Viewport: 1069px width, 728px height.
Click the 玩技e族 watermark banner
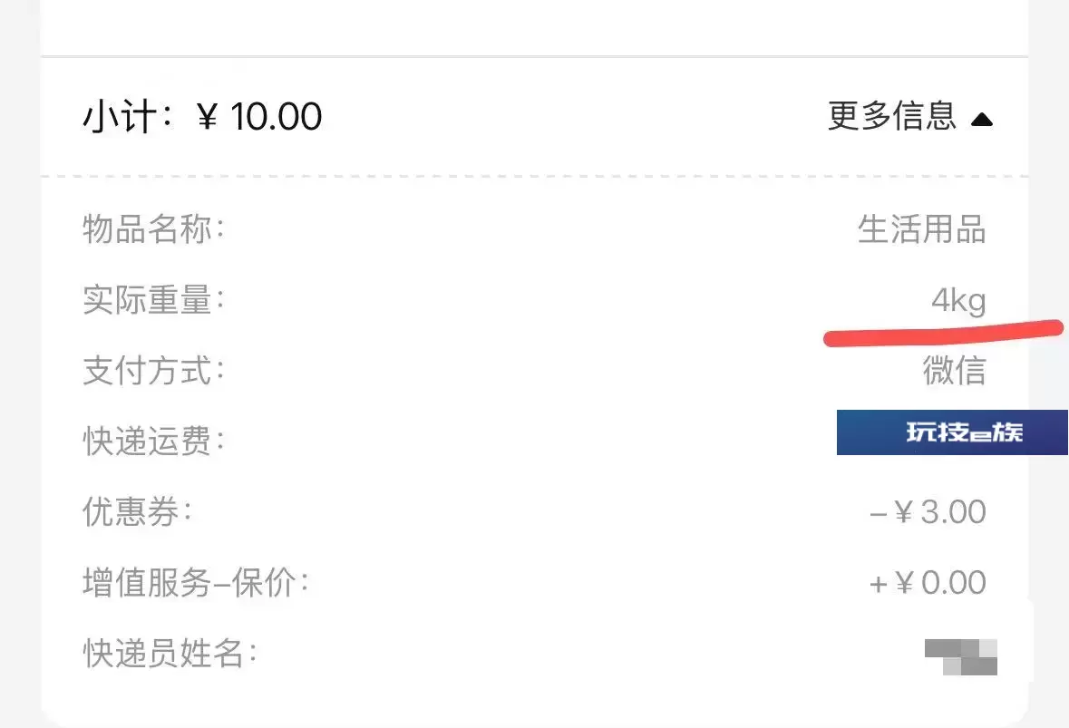tap(952, 432)
